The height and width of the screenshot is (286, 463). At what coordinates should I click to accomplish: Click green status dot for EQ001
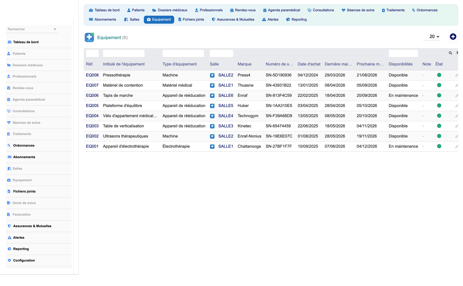(439, 146)
